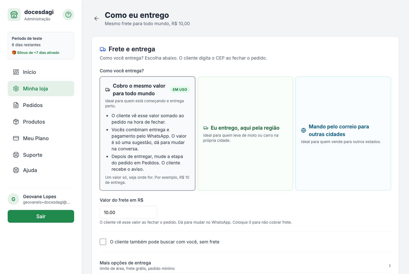The image size is (409, 274).
Task: Click the '6 dias restantes' text
Action: click(26, 45)
